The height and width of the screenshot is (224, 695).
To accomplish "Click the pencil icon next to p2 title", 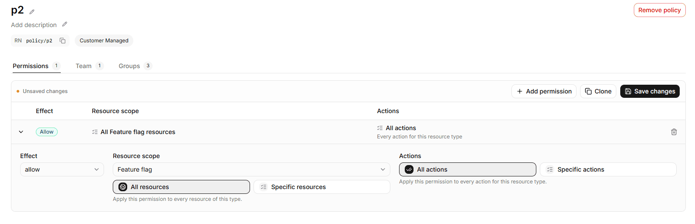I will pyautogui.click(x=32, y=12).
